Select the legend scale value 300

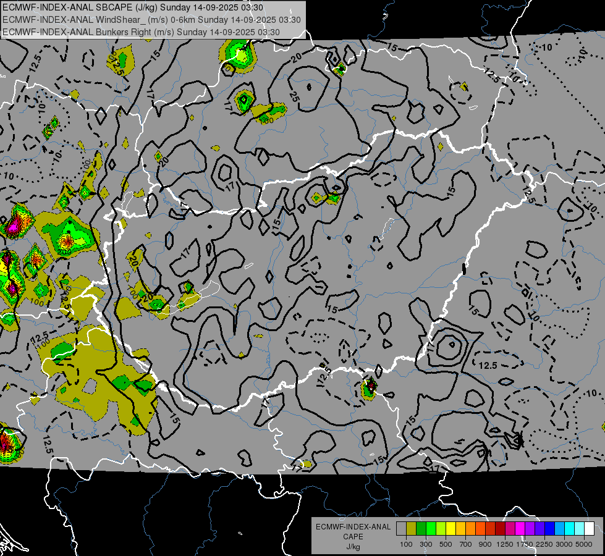coord(426,544)
